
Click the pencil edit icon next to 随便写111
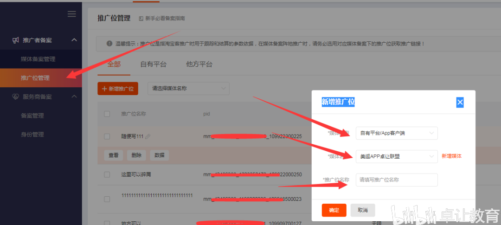(x=148, y=136)
